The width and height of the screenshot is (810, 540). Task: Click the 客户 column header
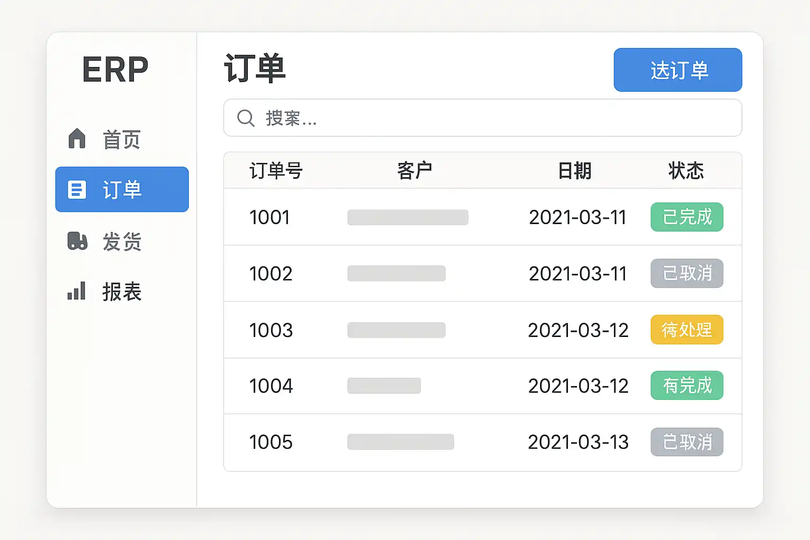pos(414,171)
